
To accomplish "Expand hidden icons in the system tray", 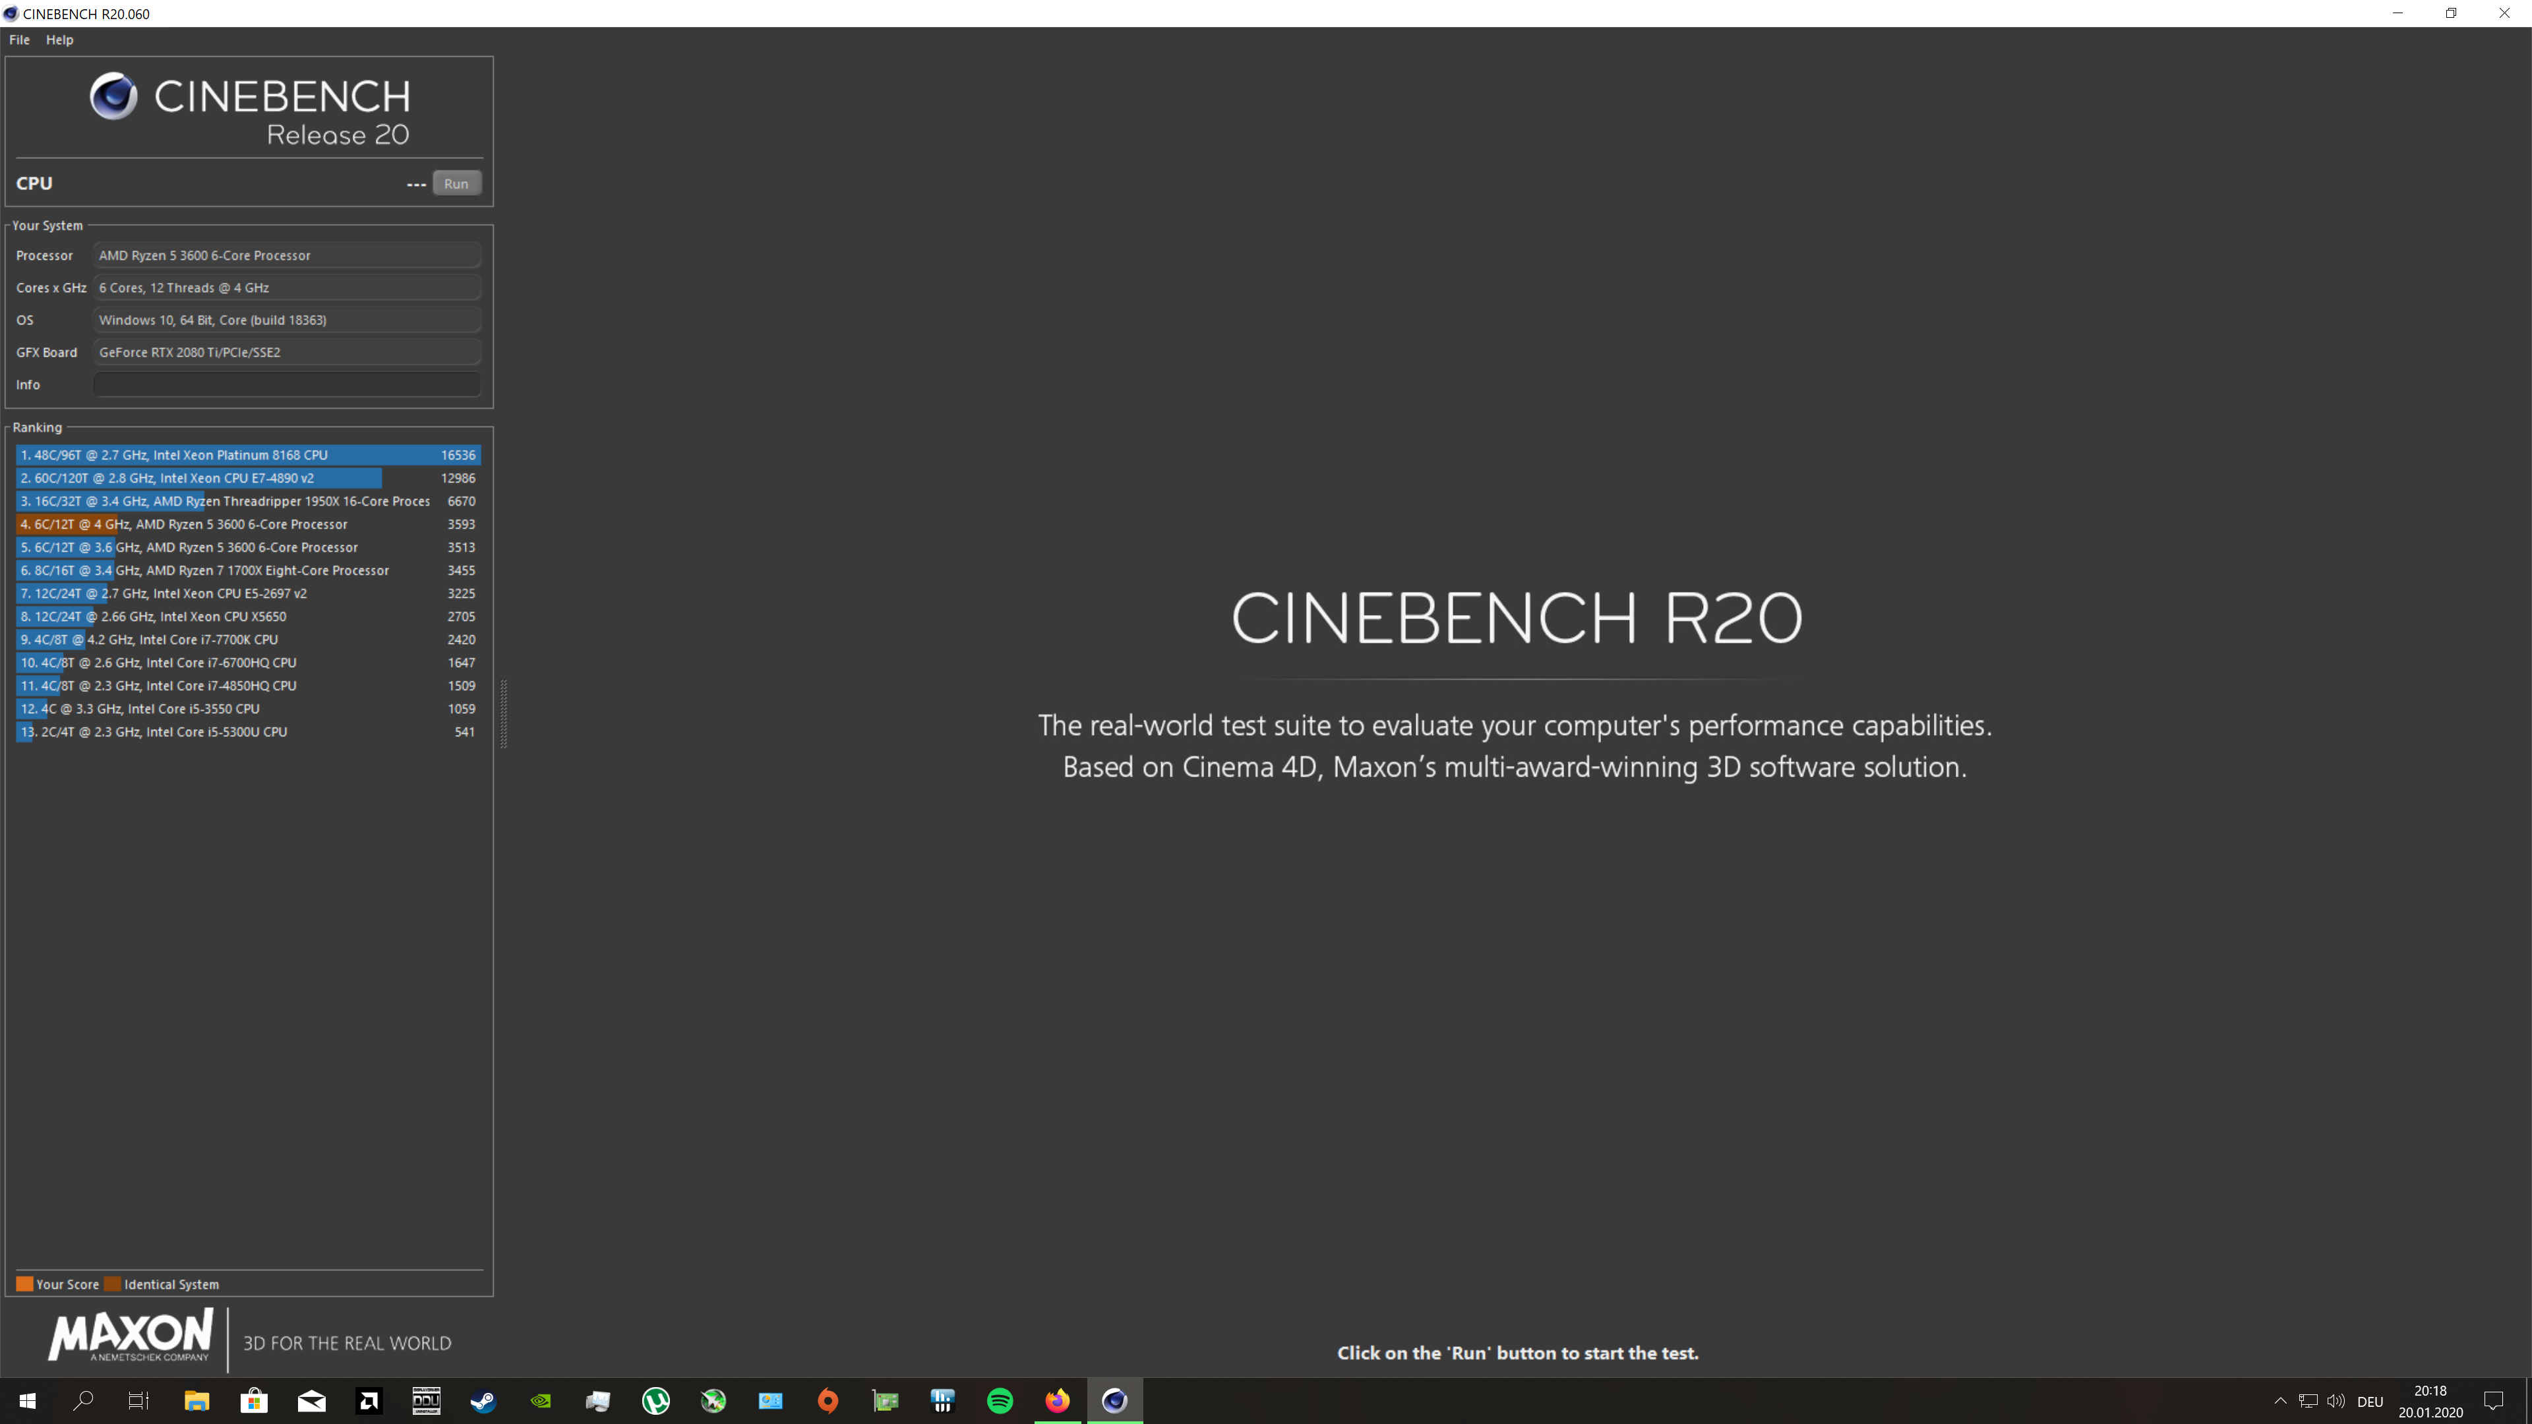I will tap(2280, 1400).
